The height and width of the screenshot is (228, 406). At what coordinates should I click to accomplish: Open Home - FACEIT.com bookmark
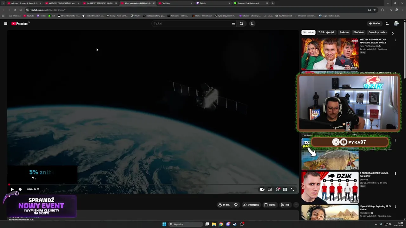pos(202,16)
